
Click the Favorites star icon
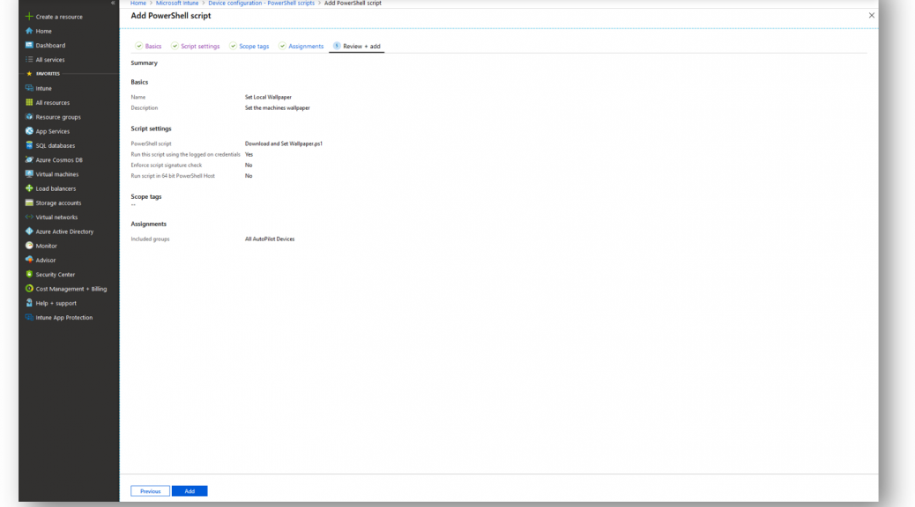29,73
